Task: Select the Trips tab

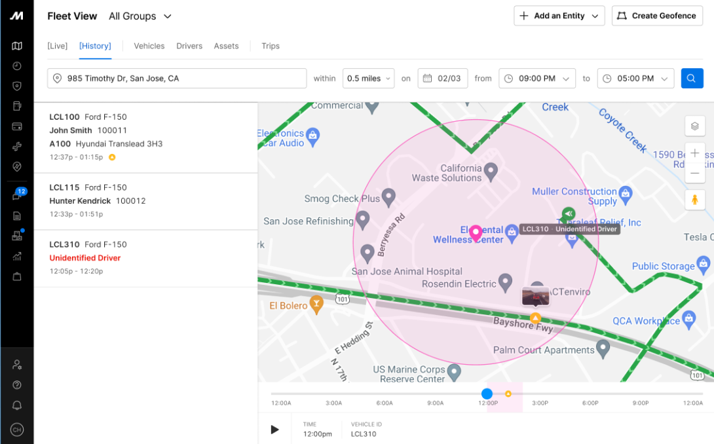Action: [271, 46]
